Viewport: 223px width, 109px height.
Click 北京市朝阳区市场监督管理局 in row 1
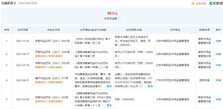[x=173, y=41]
